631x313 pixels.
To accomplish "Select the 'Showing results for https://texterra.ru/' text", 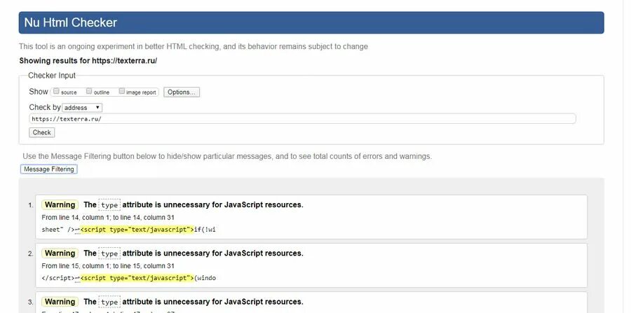I will pos(88,61).
